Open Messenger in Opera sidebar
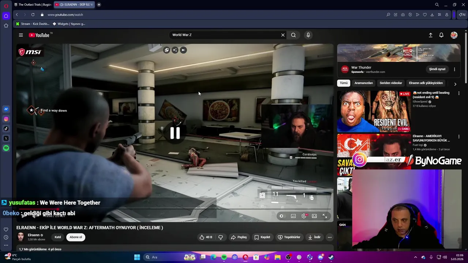 (x=6, y=109)
